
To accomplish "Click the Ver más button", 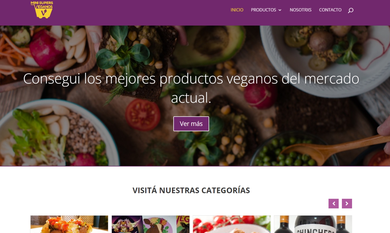I will click(x=191, y=124).
